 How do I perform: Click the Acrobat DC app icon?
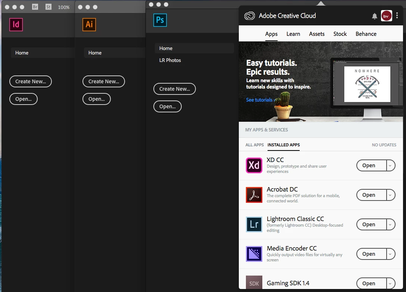click(x=254, y=195)
